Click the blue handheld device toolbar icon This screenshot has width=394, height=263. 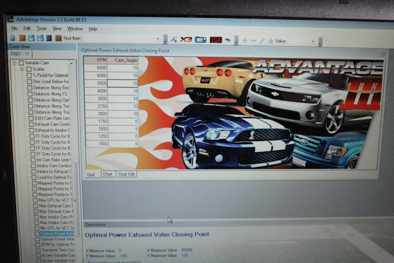pos(201,39)
